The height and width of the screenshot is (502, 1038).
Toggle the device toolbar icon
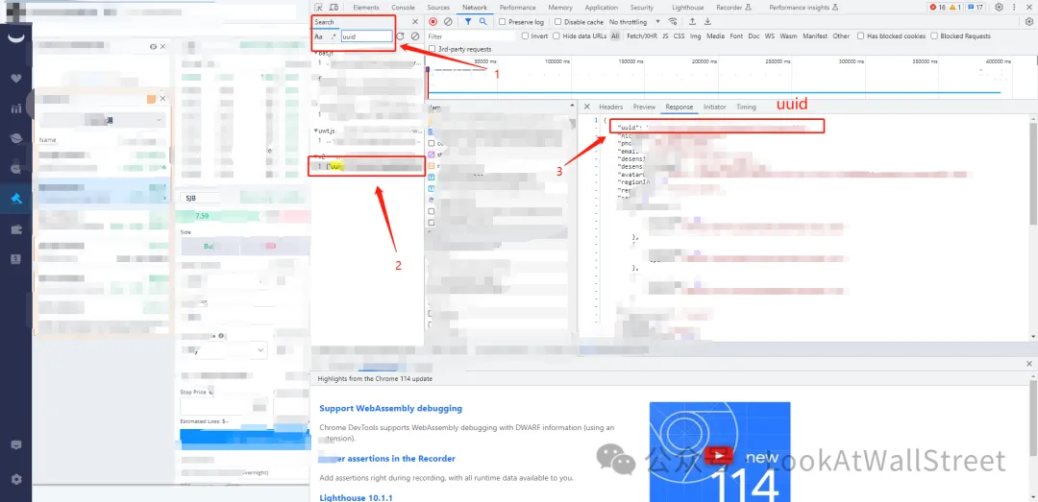point(333,8)
